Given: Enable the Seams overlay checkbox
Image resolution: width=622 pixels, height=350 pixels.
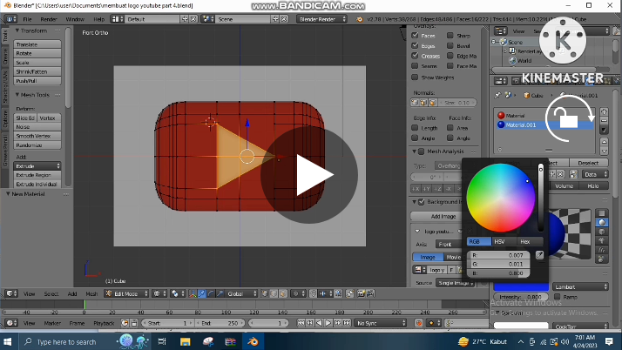Looking at the screenshot, I should tap(415, 66).
